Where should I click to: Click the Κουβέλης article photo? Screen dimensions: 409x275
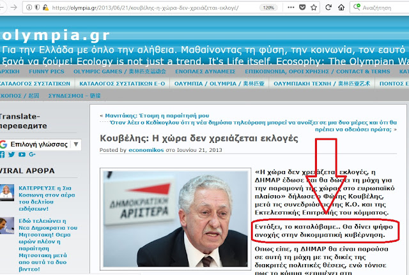pyautogui.click(x=175, y=219)
